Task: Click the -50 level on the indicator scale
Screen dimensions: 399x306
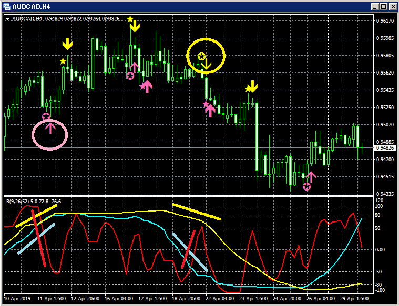Action: pyautogui.click(x=379, y=272)
